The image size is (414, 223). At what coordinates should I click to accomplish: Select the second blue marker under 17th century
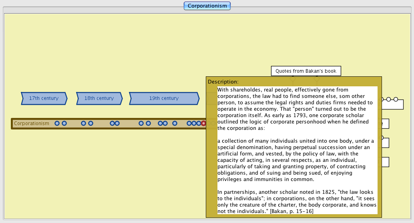pyautogui.click(x=64, y=123)
